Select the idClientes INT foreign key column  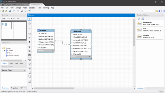[77, 54]
